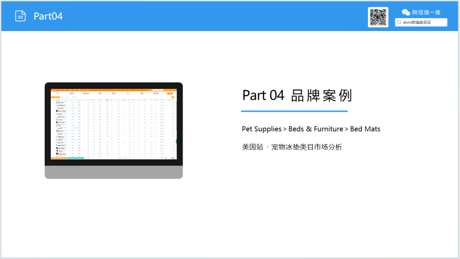Click the 'Pet Supplies' breadcrumb text
This screenshot has height=259, width=460.
click(x=262, y=129)
